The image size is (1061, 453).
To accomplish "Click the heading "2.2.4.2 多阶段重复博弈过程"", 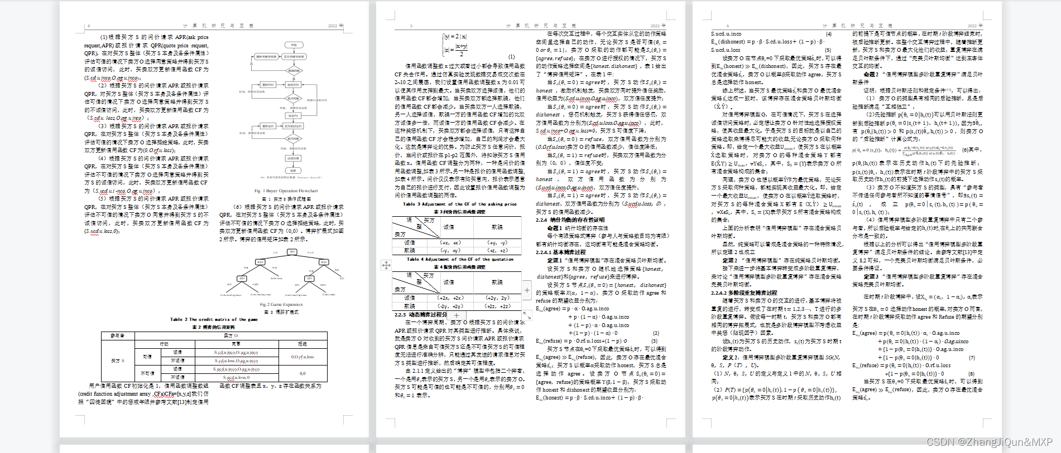I will pos(743,293).
